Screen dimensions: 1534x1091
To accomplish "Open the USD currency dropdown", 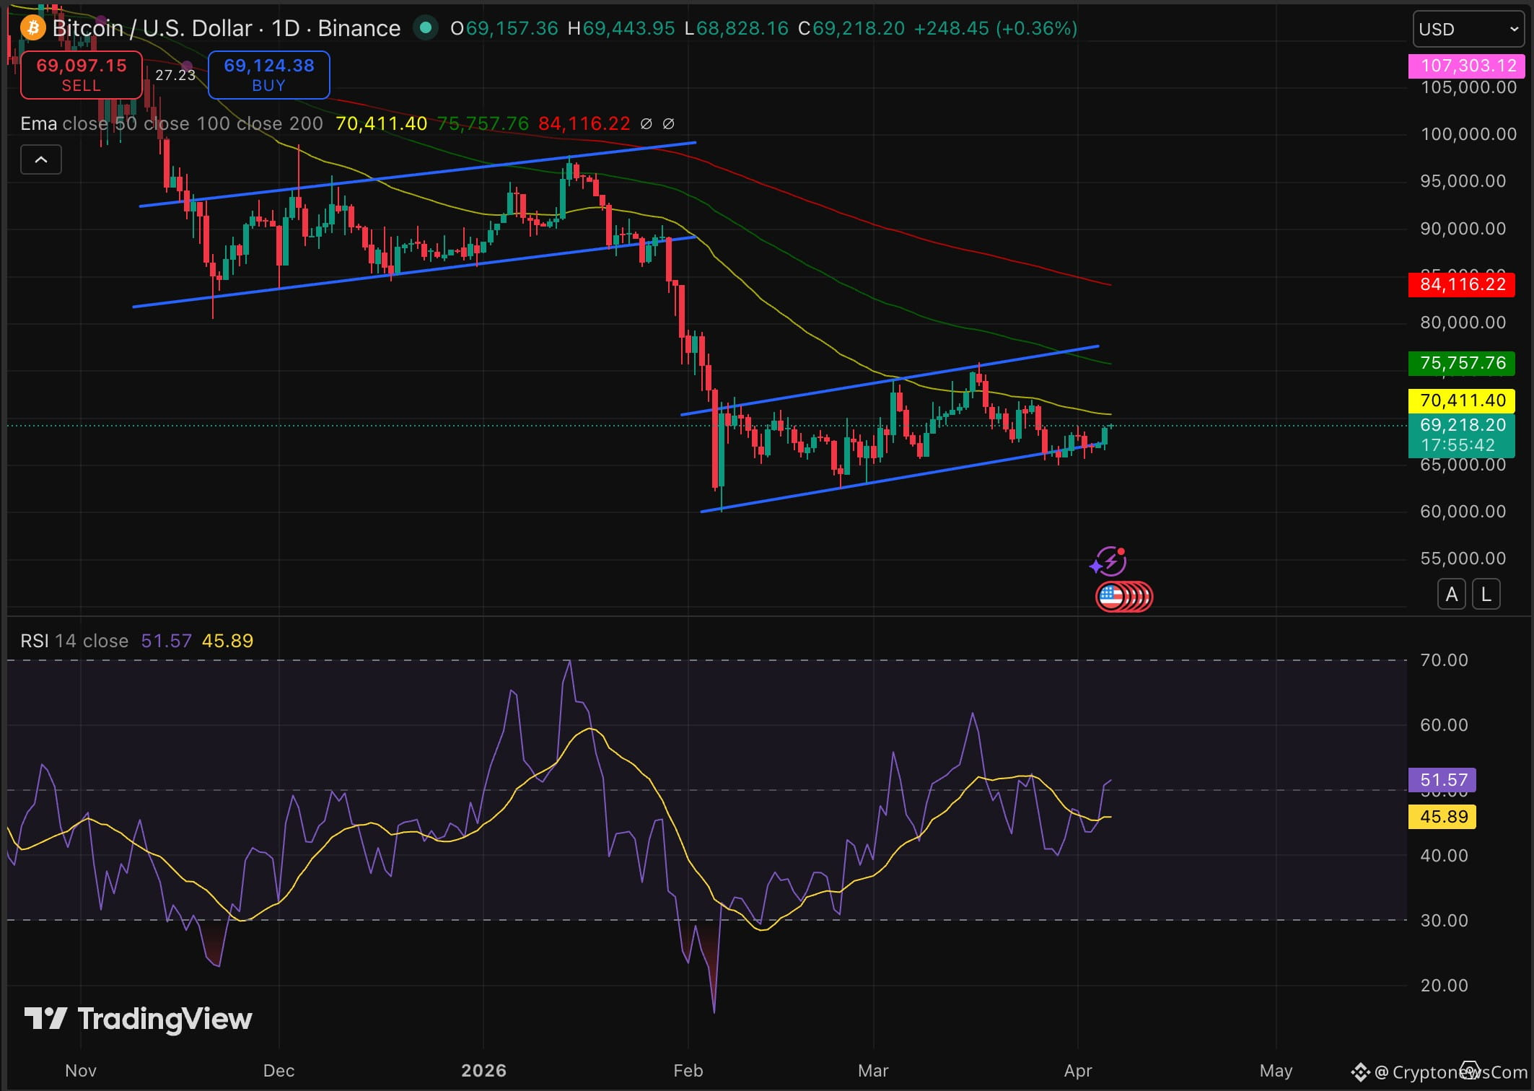I will 1468,30.
